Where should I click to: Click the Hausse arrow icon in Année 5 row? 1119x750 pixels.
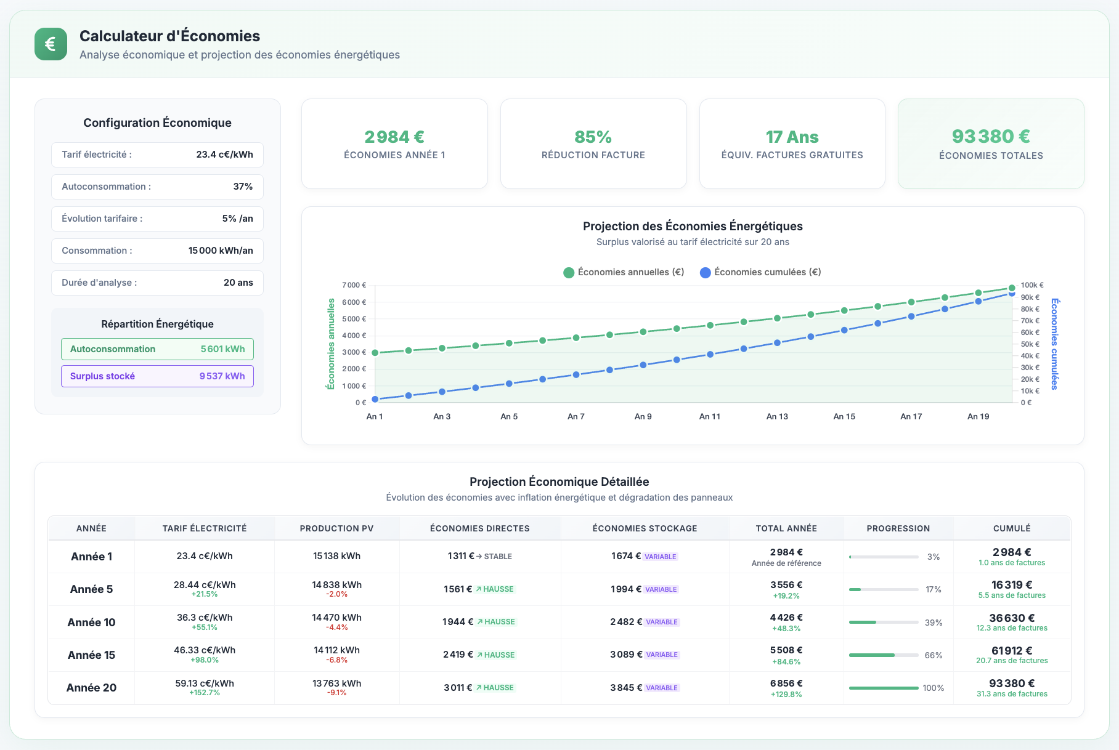click(478, 589)
